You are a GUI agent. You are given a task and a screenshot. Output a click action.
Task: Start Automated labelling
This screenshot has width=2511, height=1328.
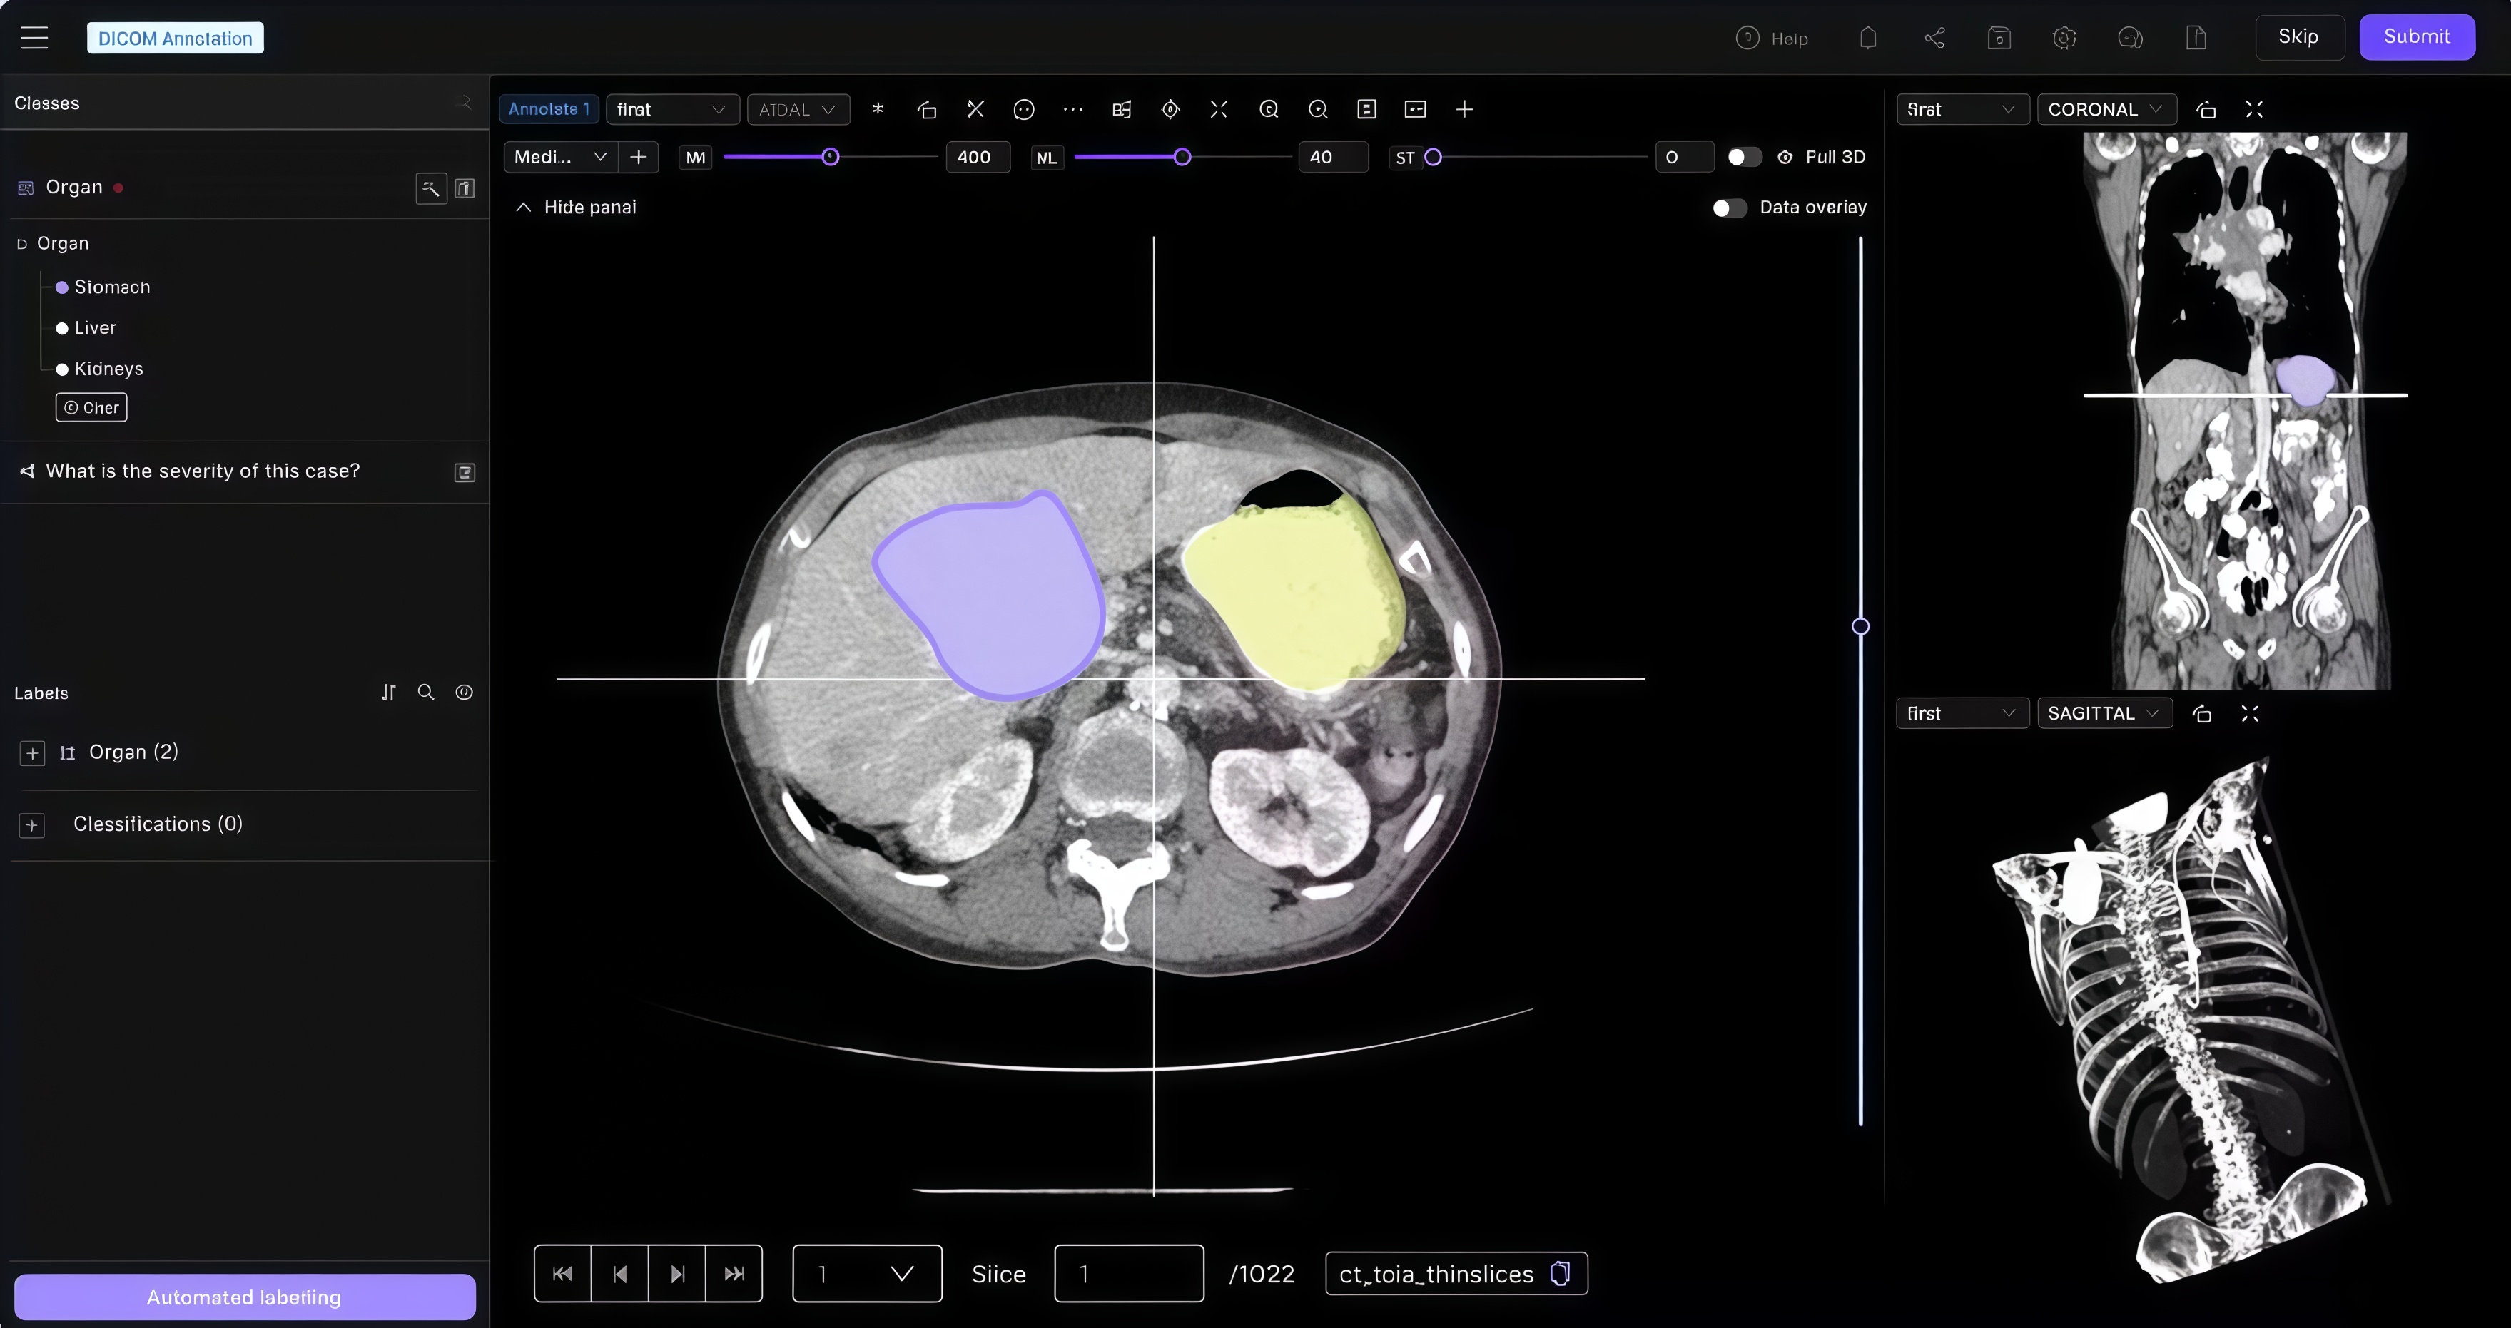[244, 1297]
